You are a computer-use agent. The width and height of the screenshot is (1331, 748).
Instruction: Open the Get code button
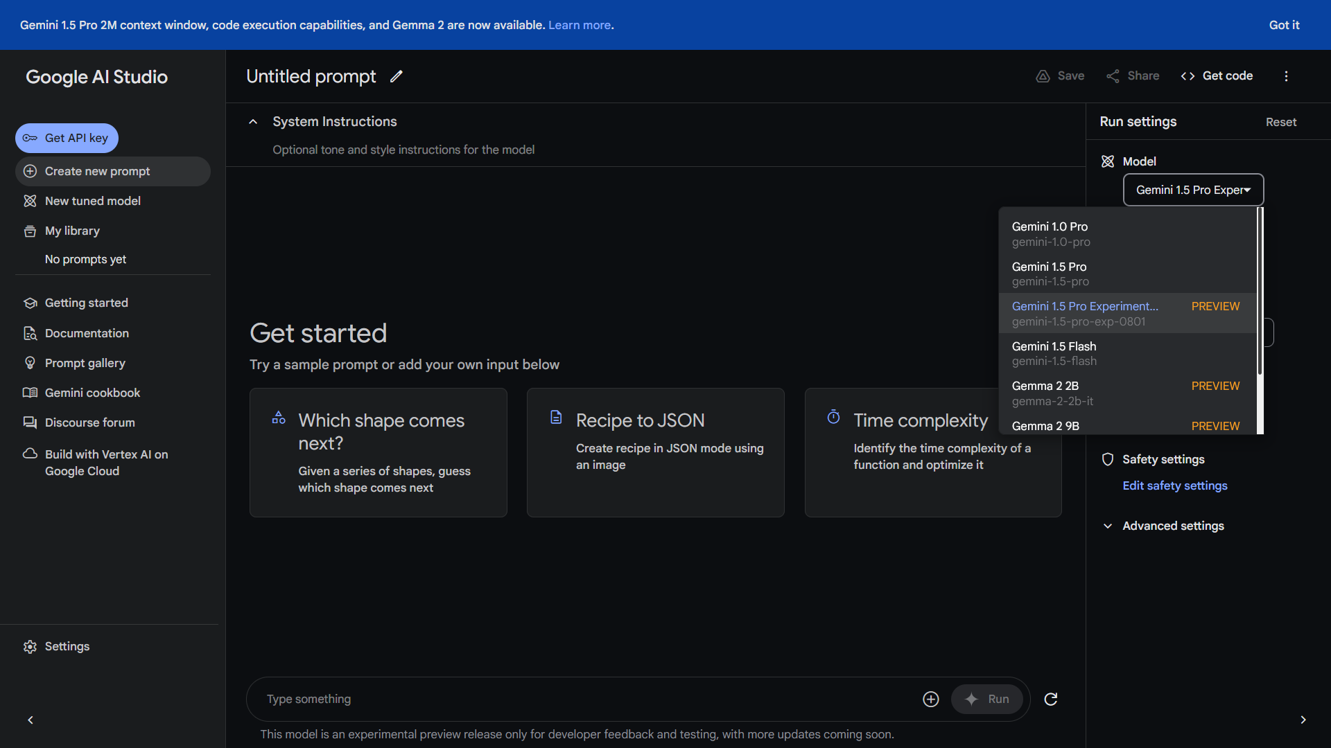(1217, 76)
